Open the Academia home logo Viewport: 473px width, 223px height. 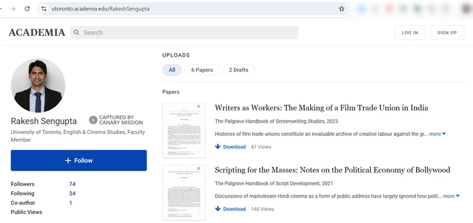(37, 32)
